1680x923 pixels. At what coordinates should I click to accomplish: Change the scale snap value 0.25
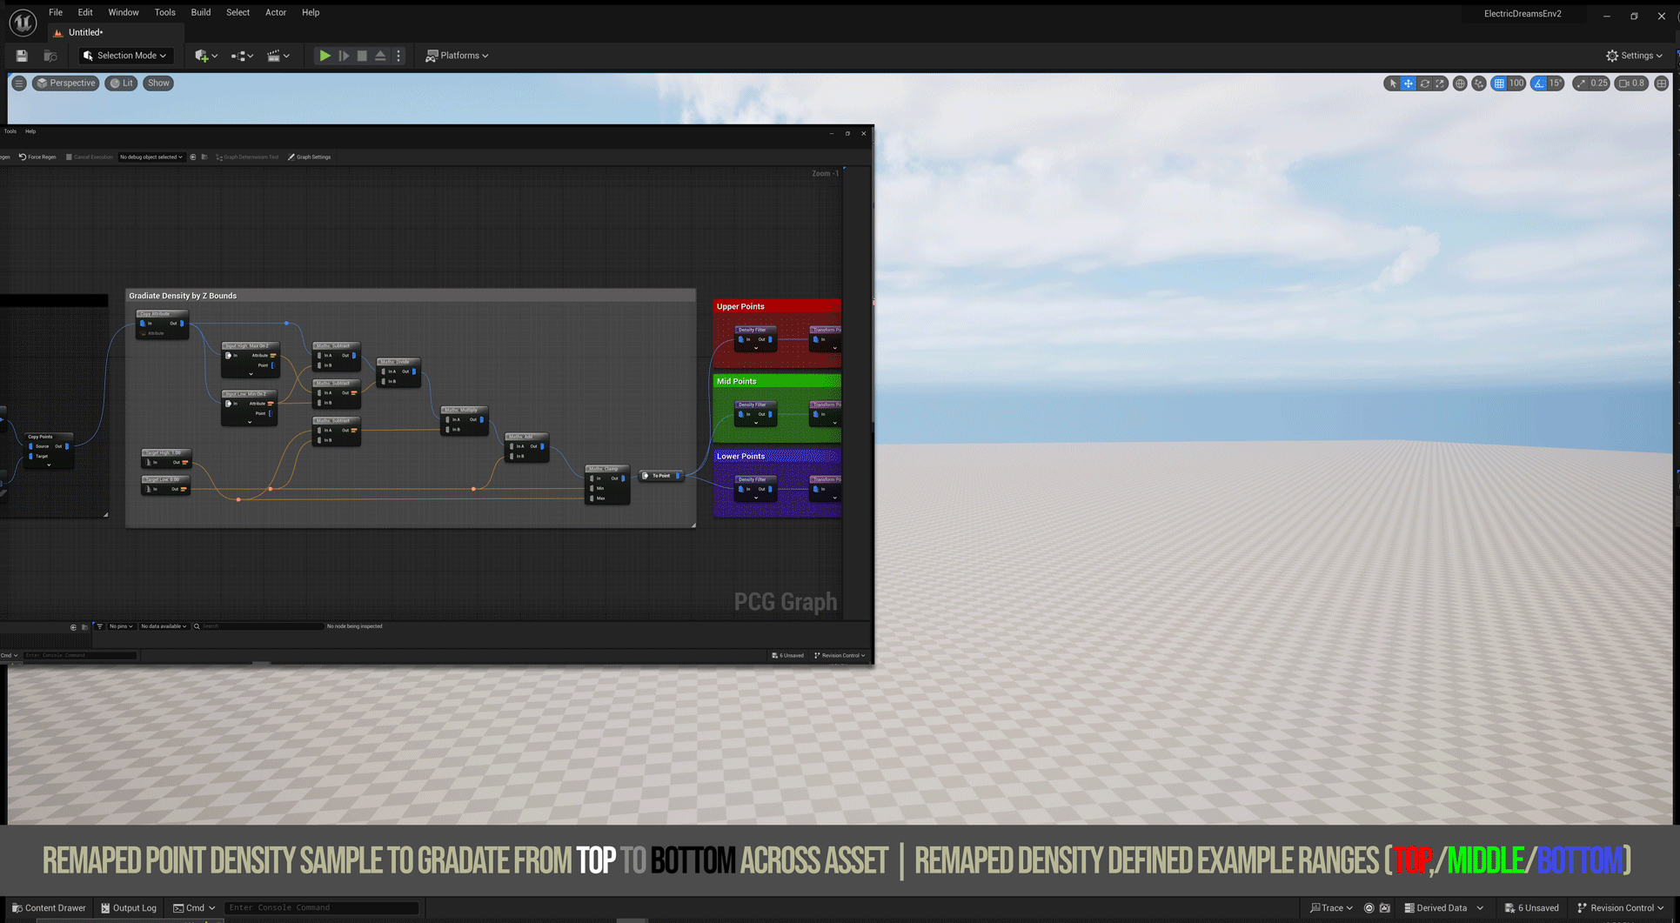pos(1599,84)
